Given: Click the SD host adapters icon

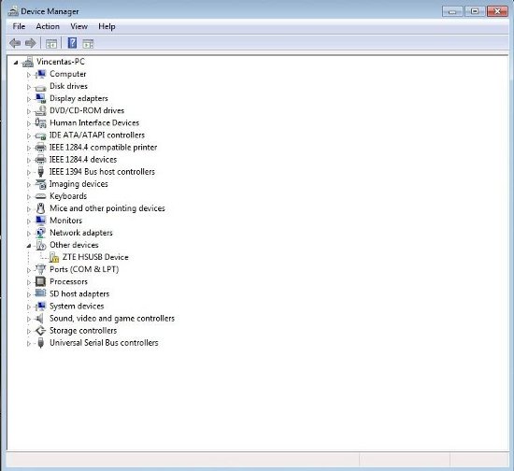Looking at the screenshot, I should pos(40,293).
